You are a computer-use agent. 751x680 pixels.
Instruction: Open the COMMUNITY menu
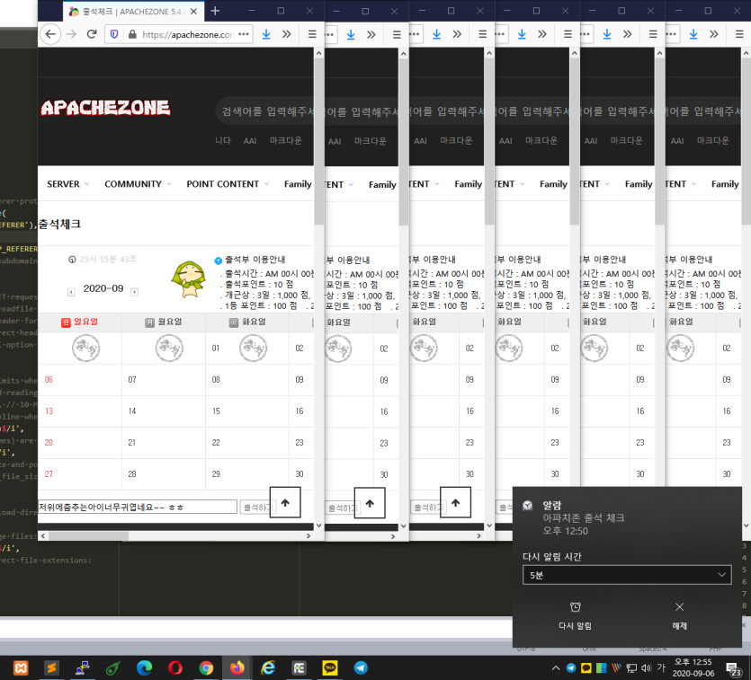tap(133, 184)
